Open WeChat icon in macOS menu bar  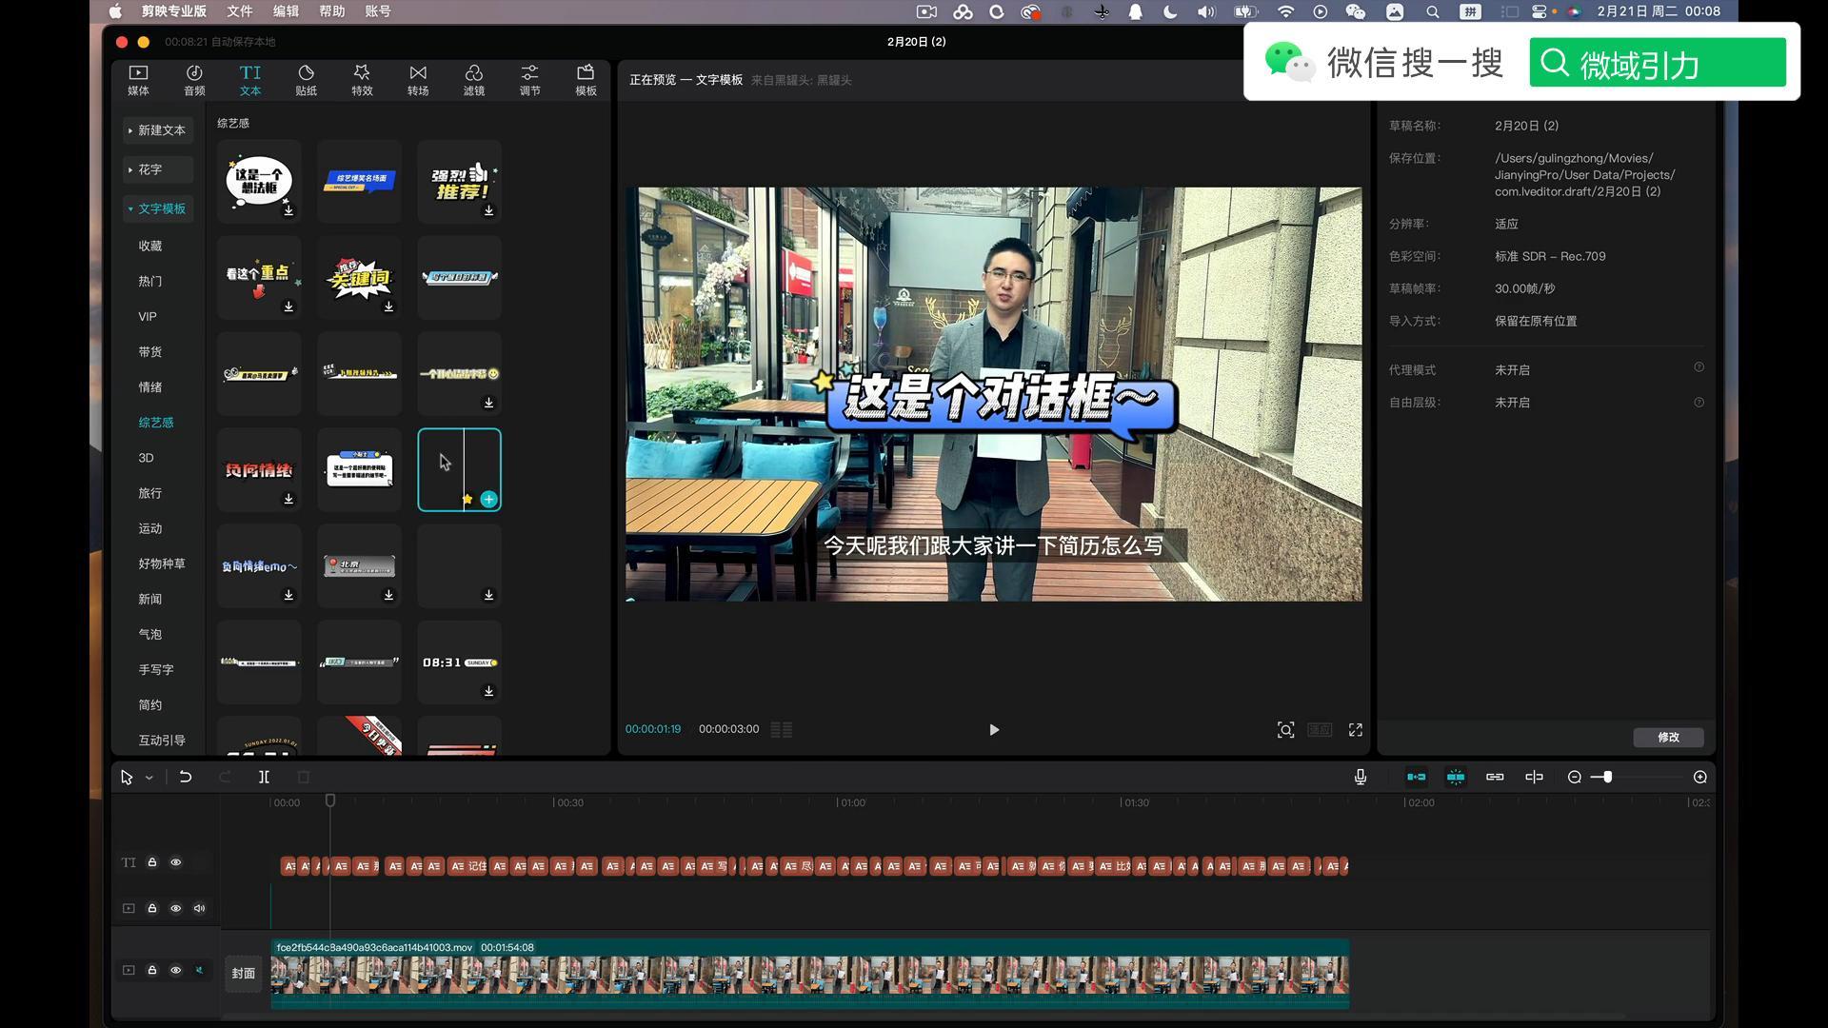(1355, 11)
